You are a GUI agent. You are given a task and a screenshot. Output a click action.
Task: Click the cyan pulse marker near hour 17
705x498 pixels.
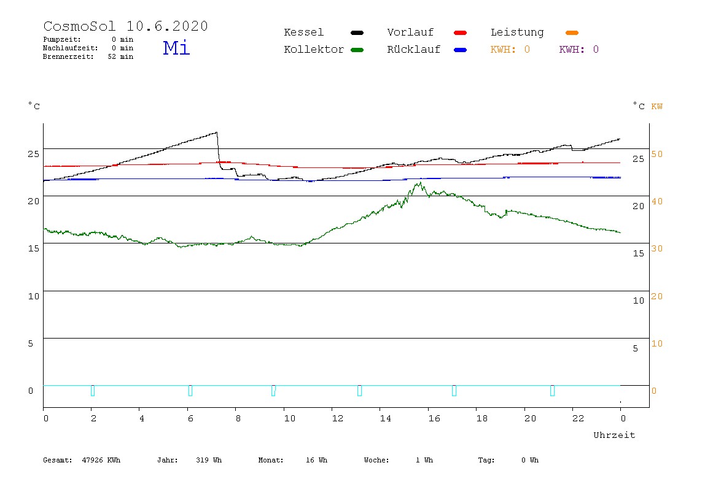[x=454, y=391]
